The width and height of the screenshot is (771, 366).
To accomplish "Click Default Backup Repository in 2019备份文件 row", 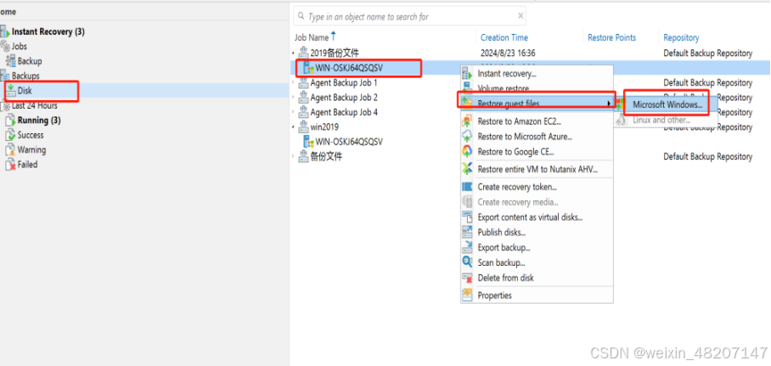I will click(707, 53).
